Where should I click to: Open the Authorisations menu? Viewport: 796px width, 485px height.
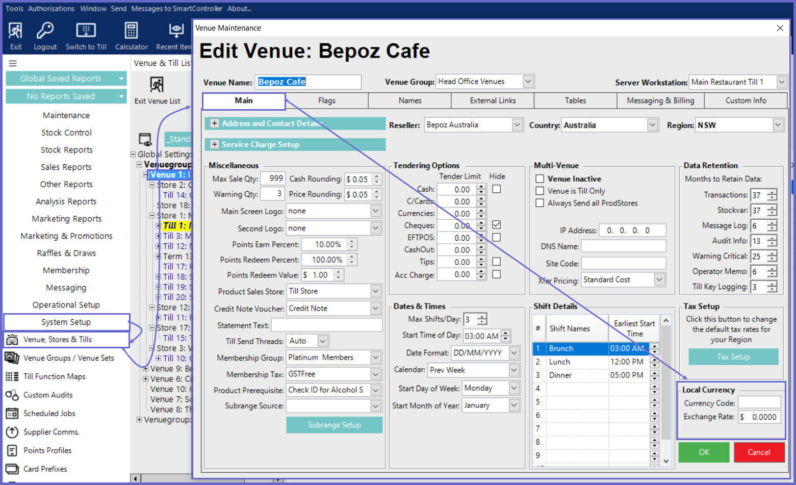(51, 9)
